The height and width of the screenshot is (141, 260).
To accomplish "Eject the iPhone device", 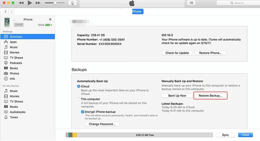I will pyautogui.click(x=50, y=19).
